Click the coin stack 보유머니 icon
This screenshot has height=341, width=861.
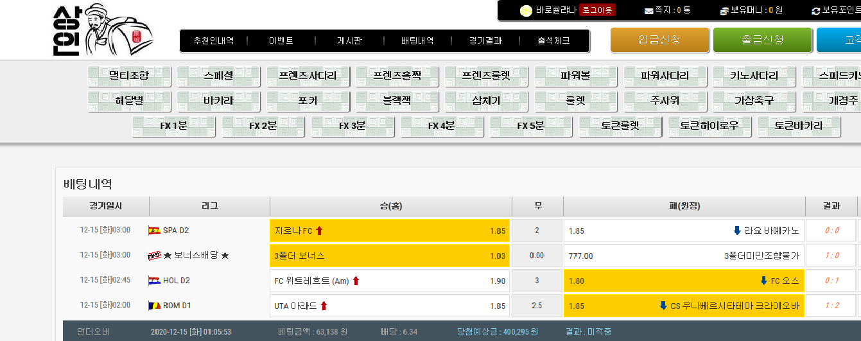click(724, 11)
